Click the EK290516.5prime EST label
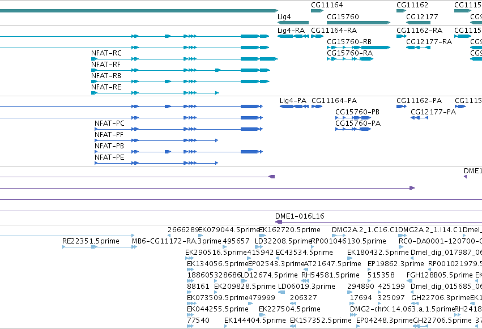 coord(216,253)
